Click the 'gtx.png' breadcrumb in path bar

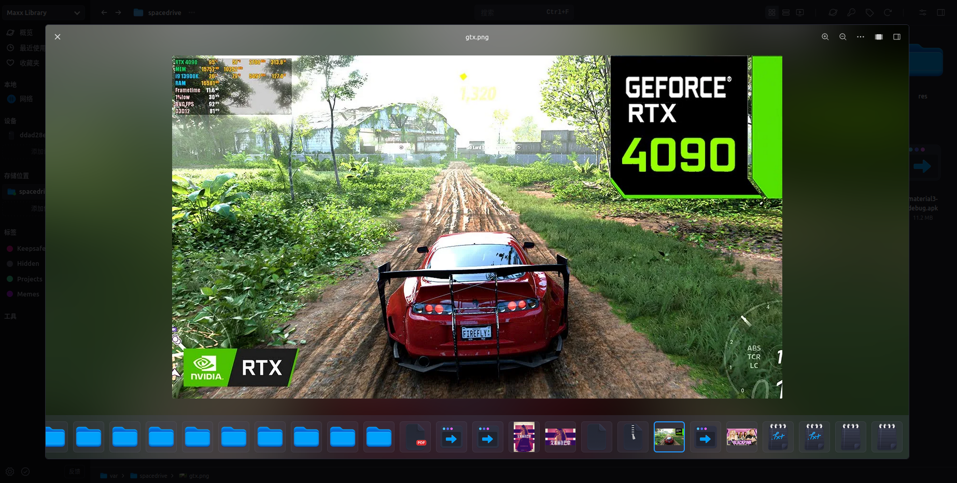tap(194, 476)
